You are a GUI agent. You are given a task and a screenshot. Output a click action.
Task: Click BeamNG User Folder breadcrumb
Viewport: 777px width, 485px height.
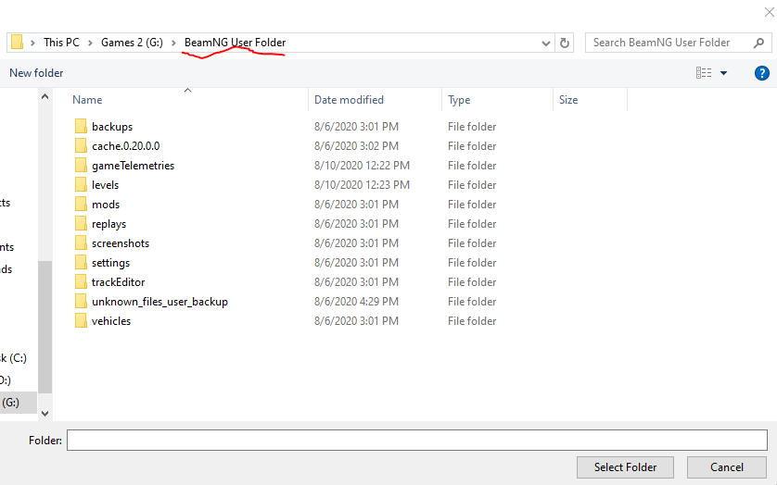(235, 43)
